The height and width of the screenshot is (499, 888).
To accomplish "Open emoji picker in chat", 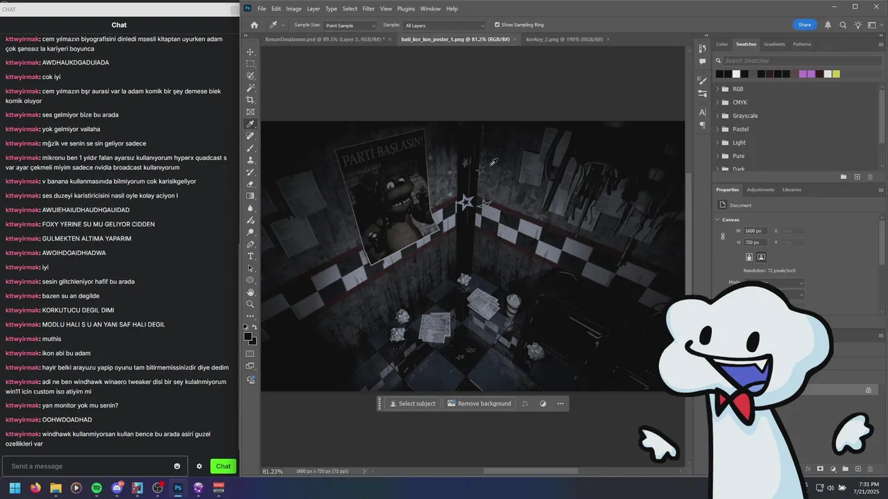I will coord(177,466).
